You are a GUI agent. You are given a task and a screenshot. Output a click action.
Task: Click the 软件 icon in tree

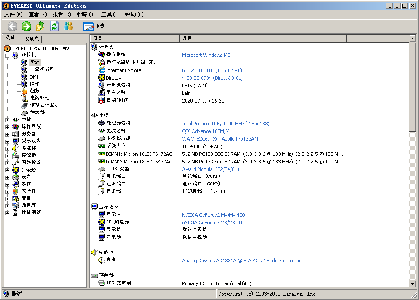[x=16, y=184]
